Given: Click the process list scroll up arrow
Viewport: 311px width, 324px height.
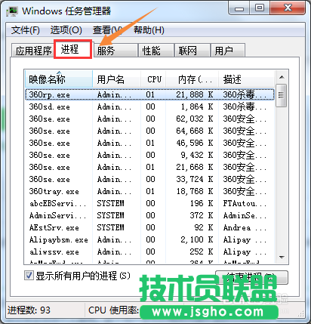Looking at the screenshot, I should pos(282,77).
